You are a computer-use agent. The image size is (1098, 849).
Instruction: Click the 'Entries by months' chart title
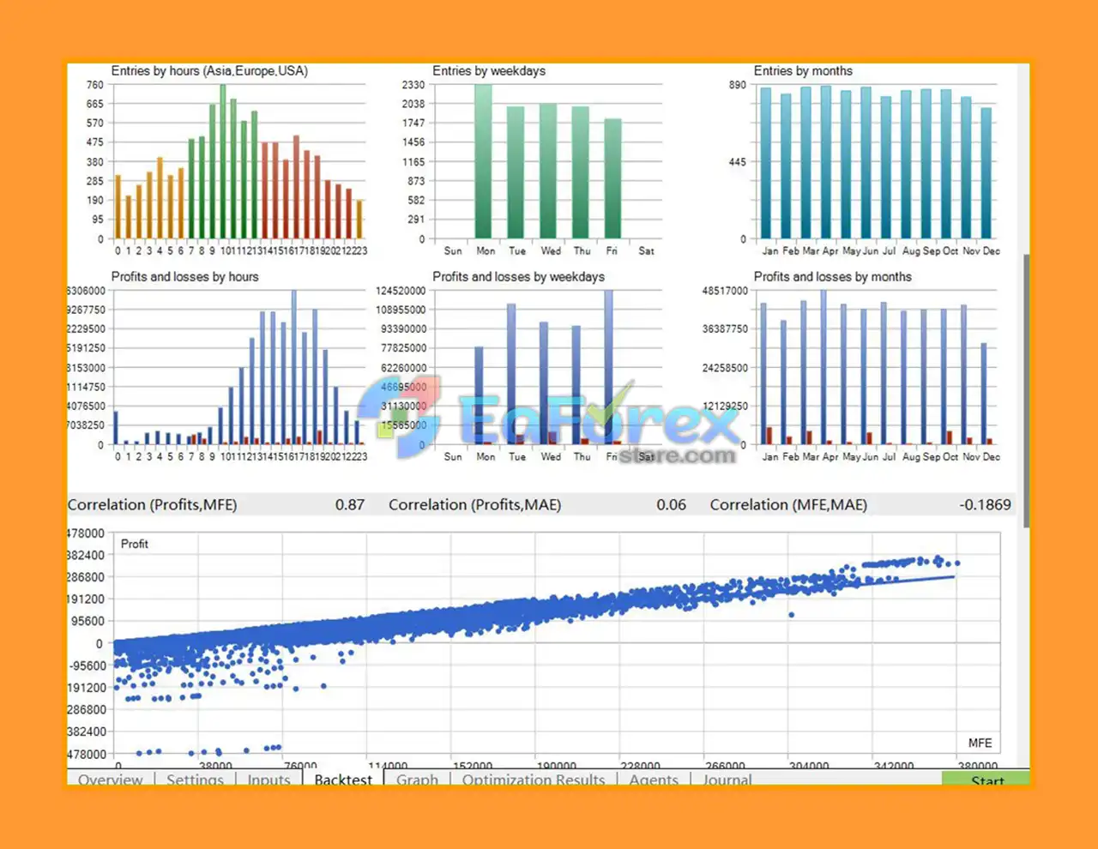(803, 71)
